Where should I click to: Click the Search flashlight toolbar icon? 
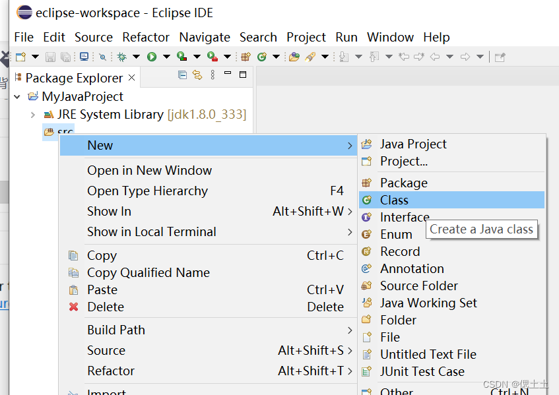310,57
